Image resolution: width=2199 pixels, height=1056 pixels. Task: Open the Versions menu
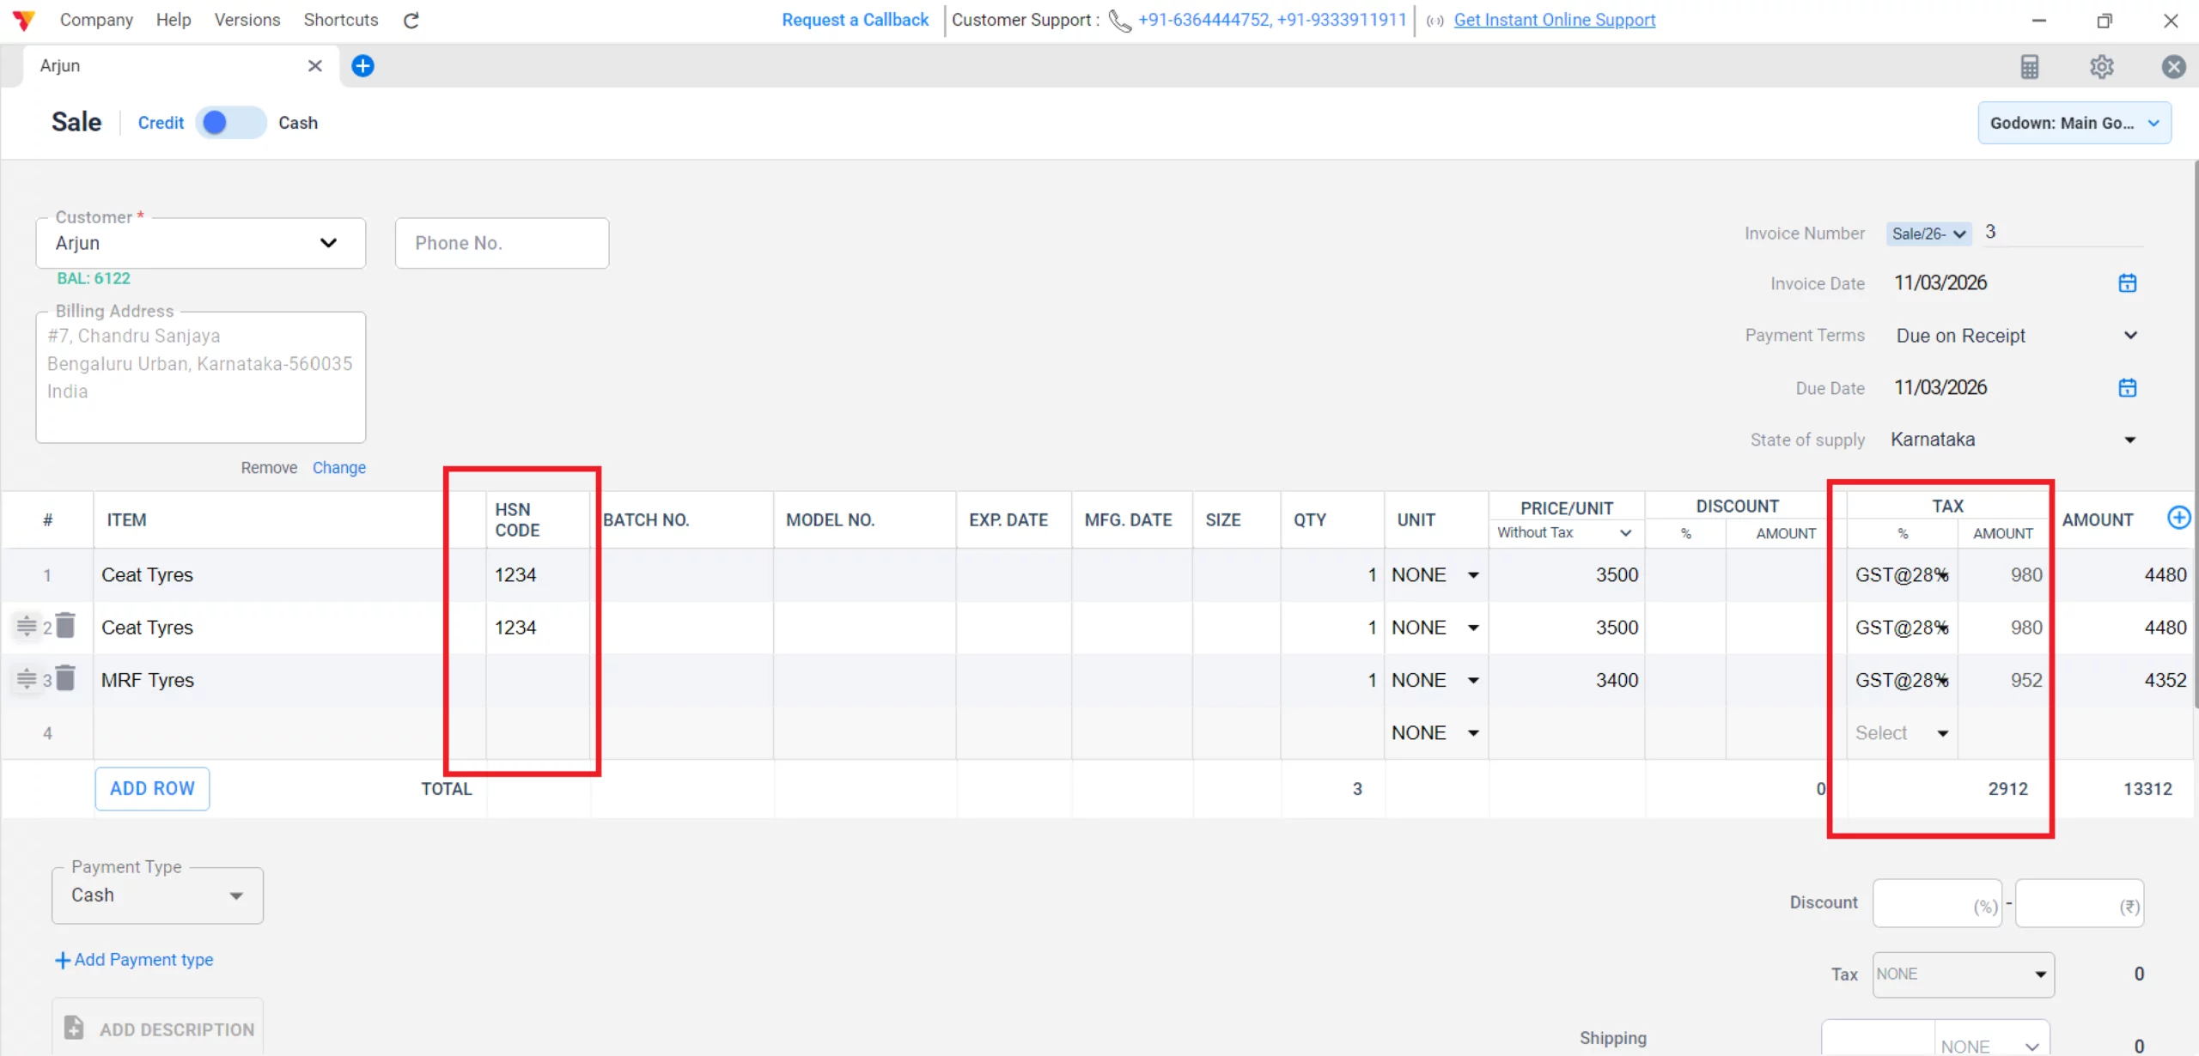[x=247, y=20]
